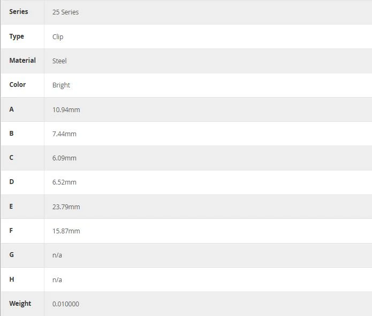Select dimension E value 23.79mm
Viewport: 372px width, 316px height.
(x=66, y=207)
